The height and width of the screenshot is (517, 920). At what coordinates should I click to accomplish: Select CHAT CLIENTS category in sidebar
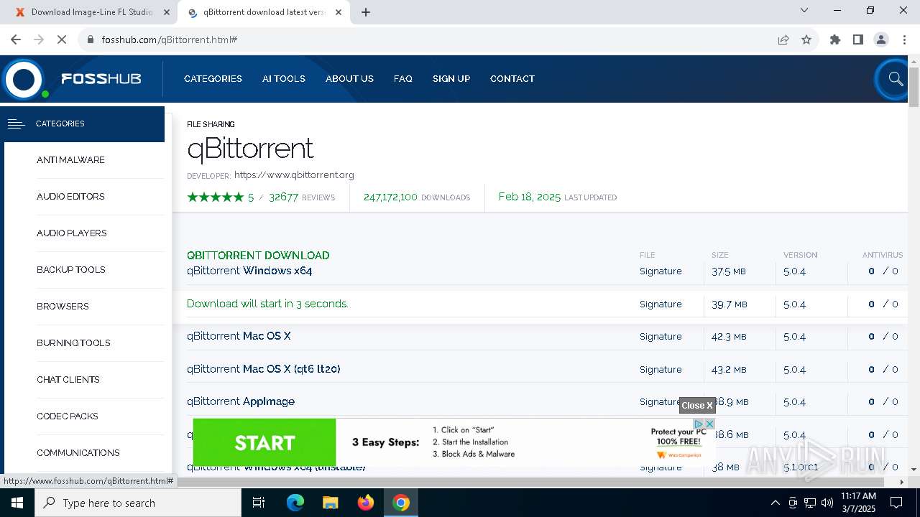68,380
